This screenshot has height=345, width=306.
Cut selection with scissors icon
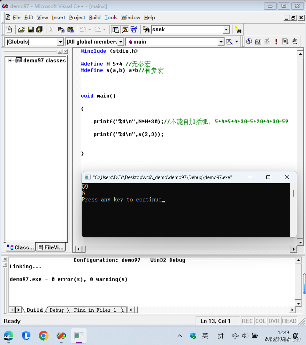pos(51,29)
